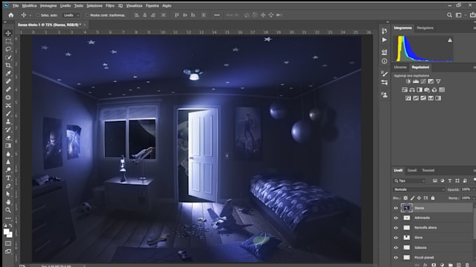Select the Zoom tool in toolbox
This screenshot has height=267, width=476.
click(8, 210)
